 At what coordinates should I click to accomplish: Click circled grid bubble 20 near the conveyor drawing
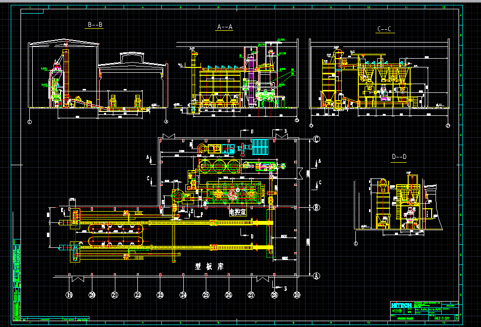coord(92,294)
